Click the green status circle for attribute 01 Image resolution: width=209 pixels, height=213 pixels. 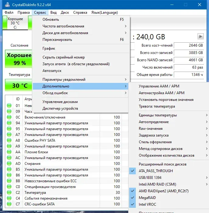pos(9,105)
